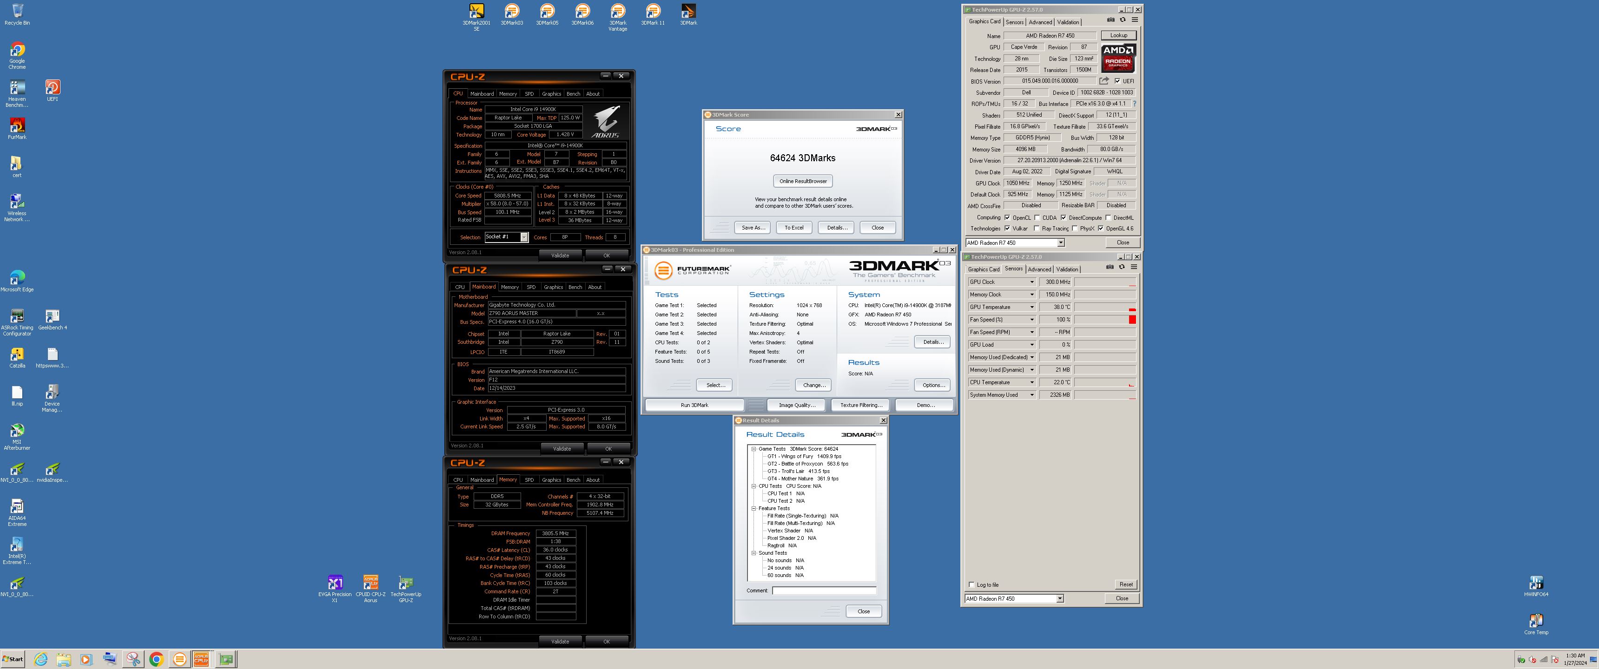Click the Online ResultBrowser button
This screenshot has width=1599, height=669.
click(803, 181)
